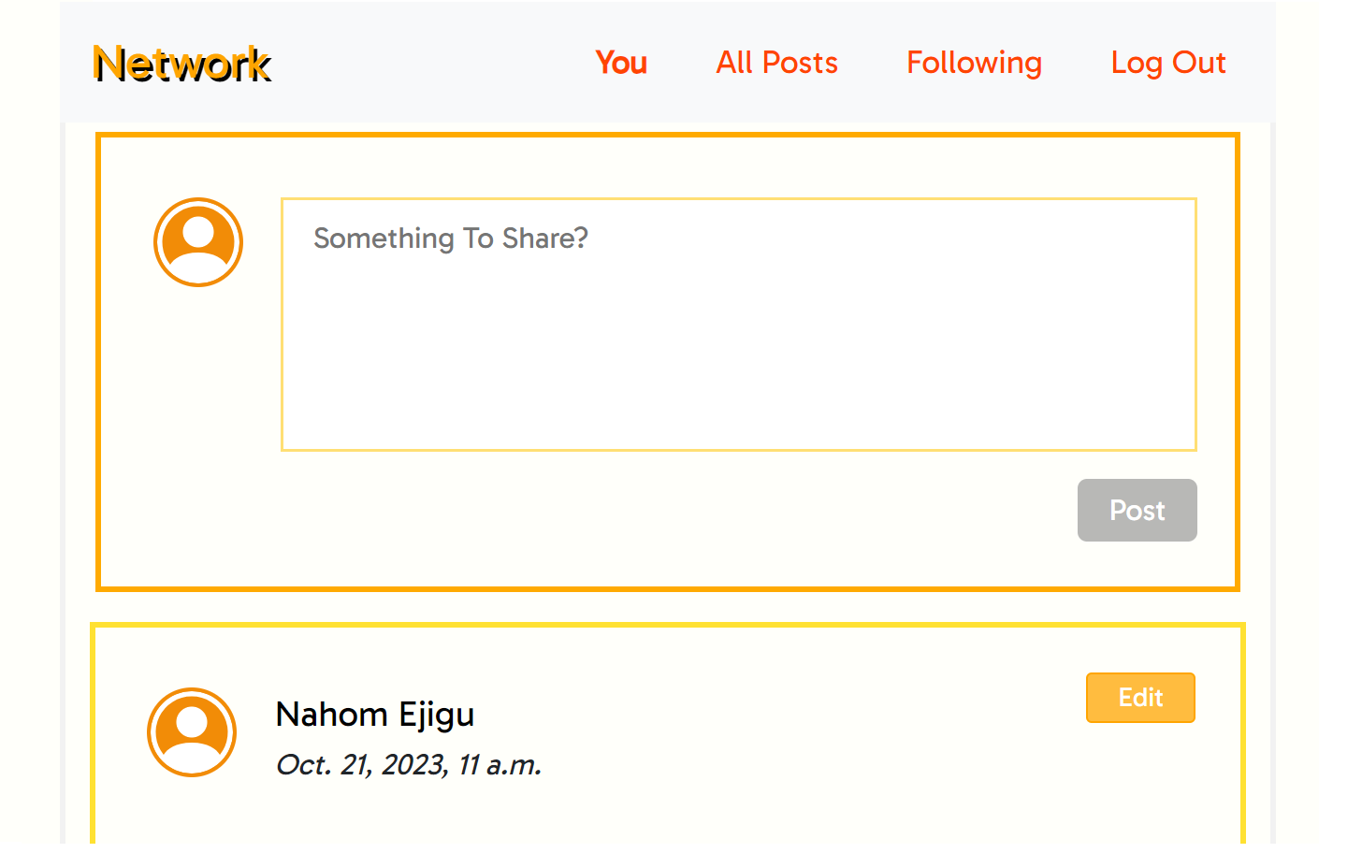Log out using the Log Out link
1362x853 pixels.
[1167, 63]
